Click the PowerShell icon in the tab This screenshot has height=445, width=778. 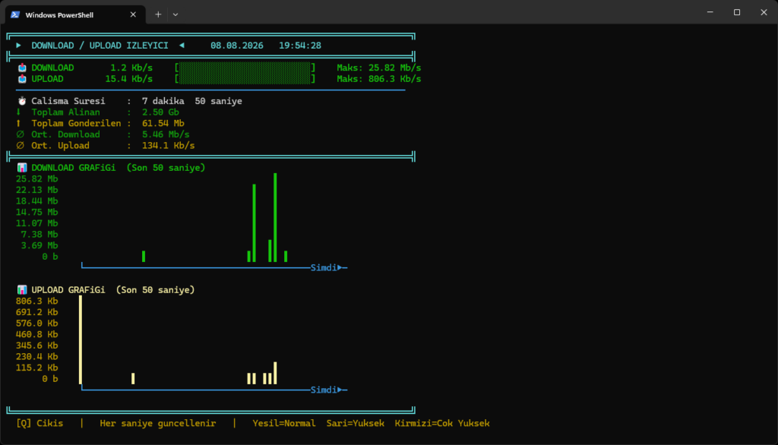click(x=15, y=15)
